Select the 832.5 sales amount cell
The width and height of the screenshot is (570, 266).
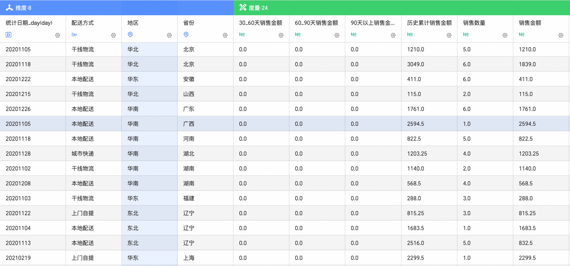coord(541,243)
